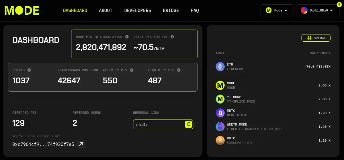Click the referral link field zHzdly
Viewport: 344px width, 160px height.
coord(163,124)
